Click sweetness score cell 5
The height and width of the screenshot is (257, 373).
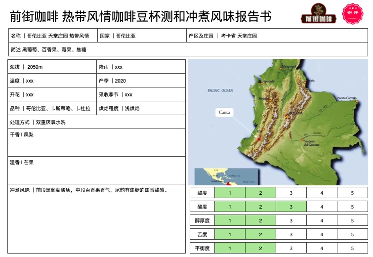(352, 193)
